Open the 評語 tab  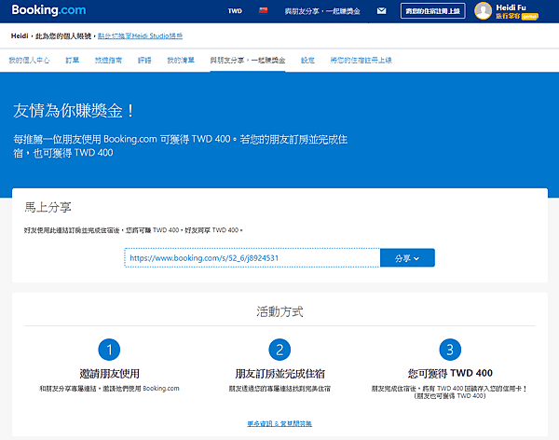coord(144,61)
